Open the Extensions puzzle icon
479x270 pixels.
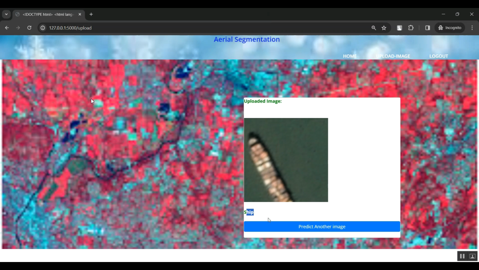[x=411, y=28]
